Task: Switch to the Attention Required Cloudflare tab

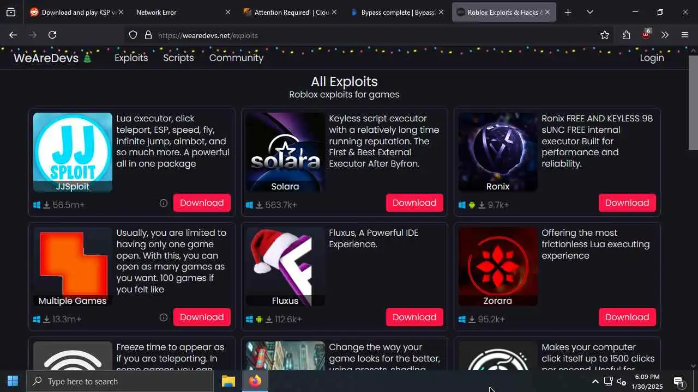Action: tap(290, 12)
